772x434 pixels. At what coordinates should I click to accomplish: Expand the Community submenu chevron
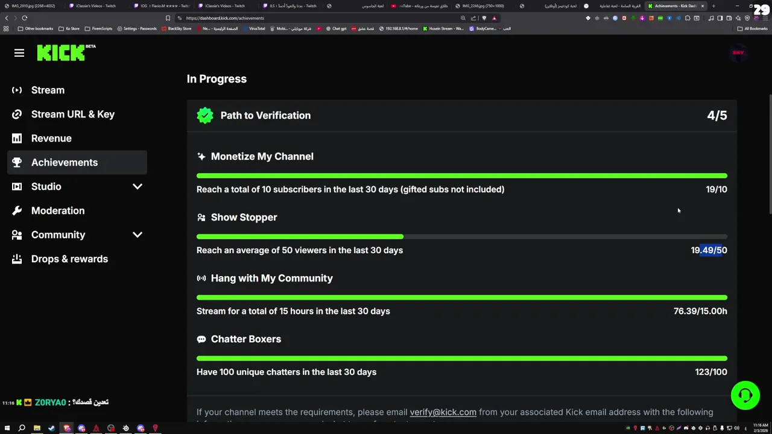pyautogui.click(x=138, y=235)
